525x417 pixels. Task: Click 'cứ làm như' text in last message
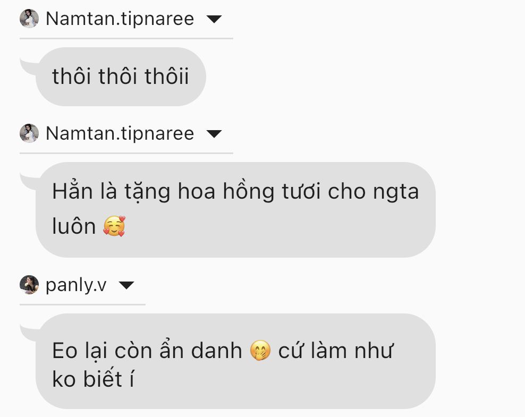click(x=335, y=351)
